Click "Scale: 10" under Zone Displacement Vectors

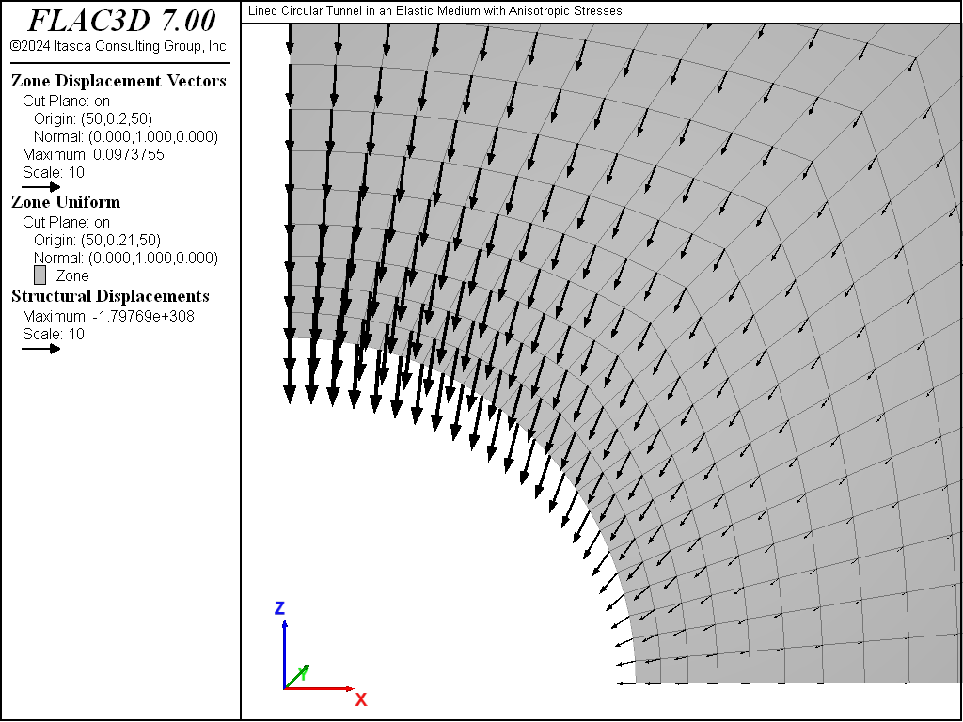(54, 173)
